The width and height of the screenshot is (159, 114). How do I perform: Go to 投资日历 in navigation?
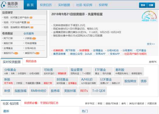pyautogui.click(x=46, y=5)
